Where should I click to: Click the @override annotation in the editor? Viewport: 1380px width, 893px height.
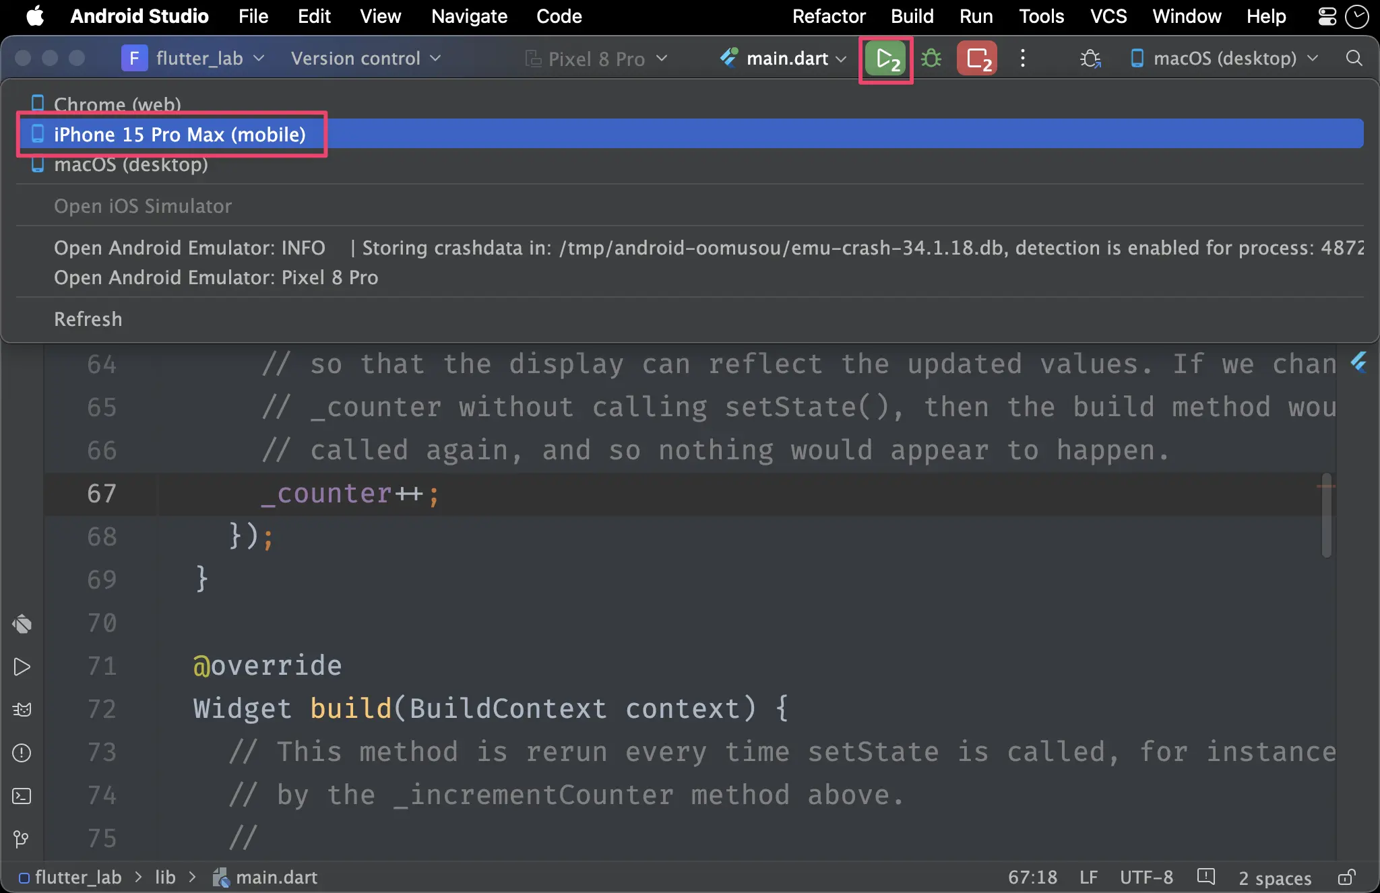(x=267, y=665)
